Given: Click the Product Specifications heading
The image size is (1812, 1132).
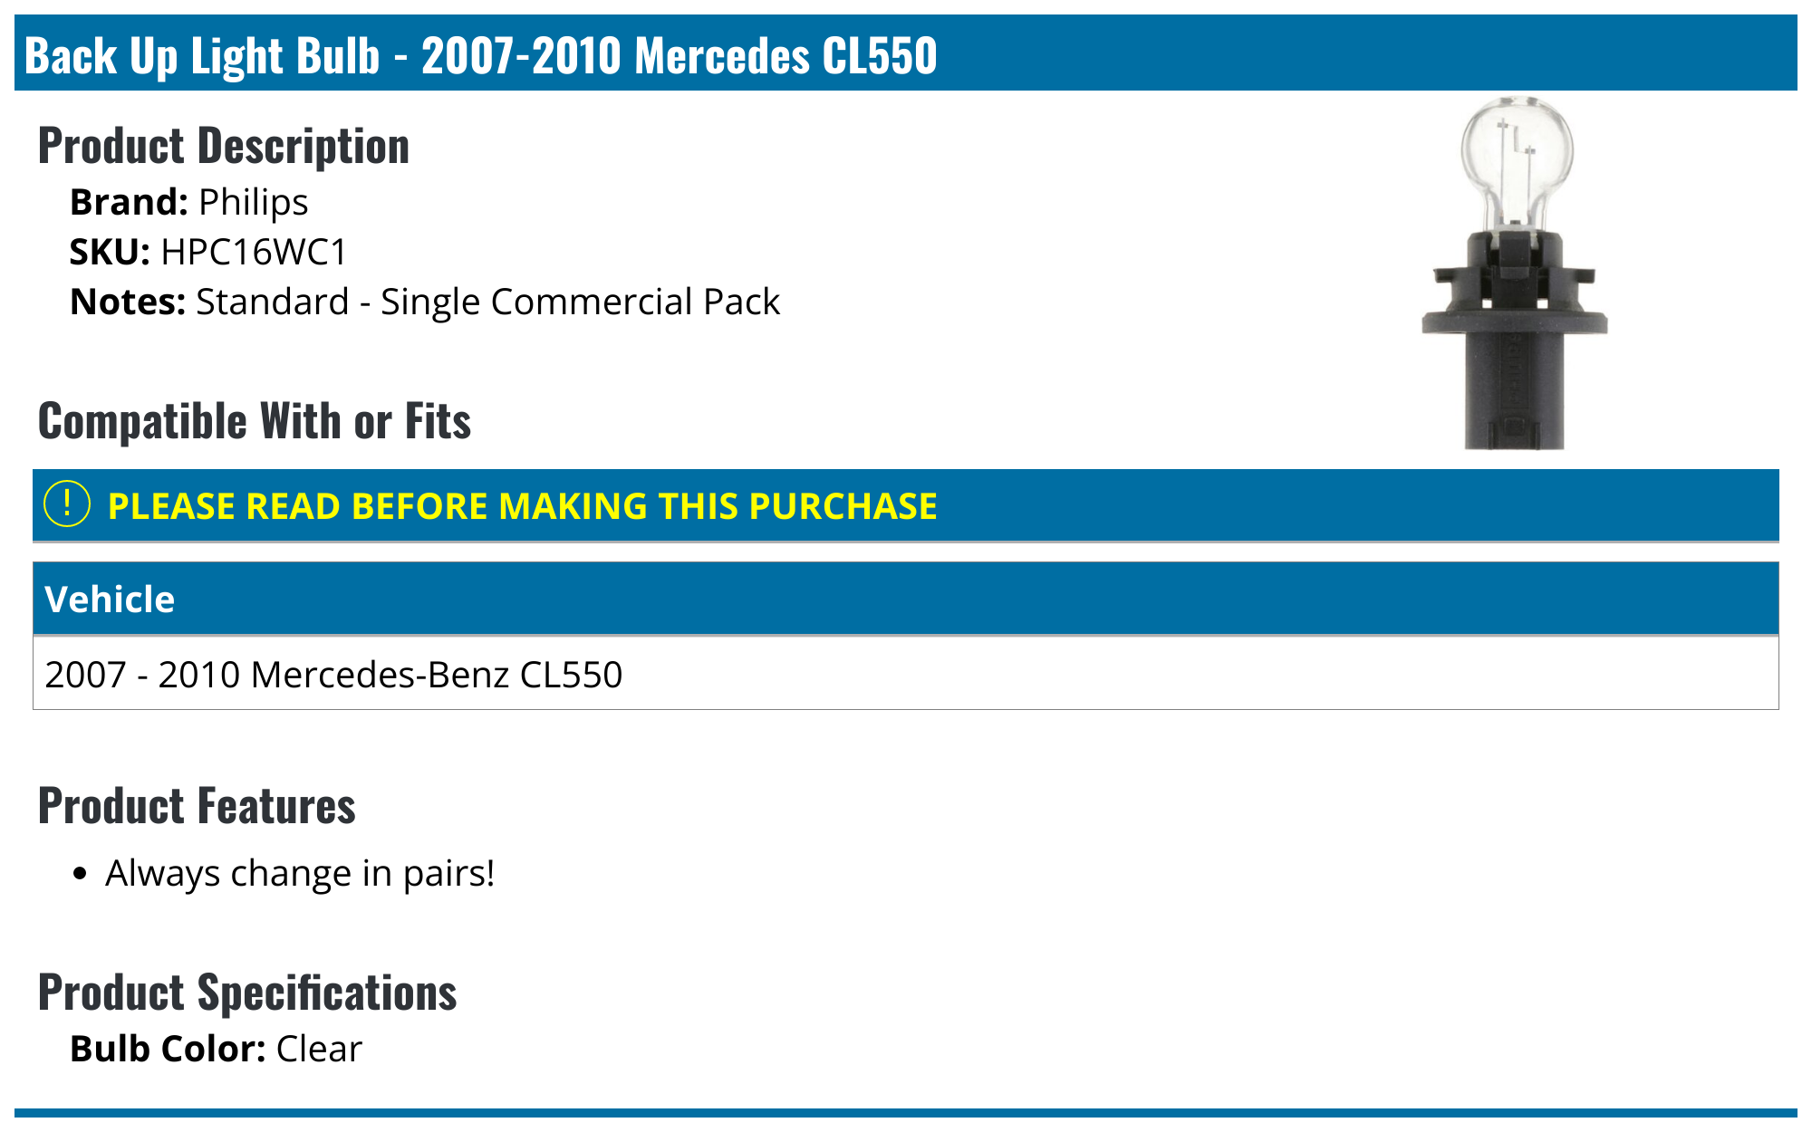Looking at the screenshot, I should (x=247, y=993).
